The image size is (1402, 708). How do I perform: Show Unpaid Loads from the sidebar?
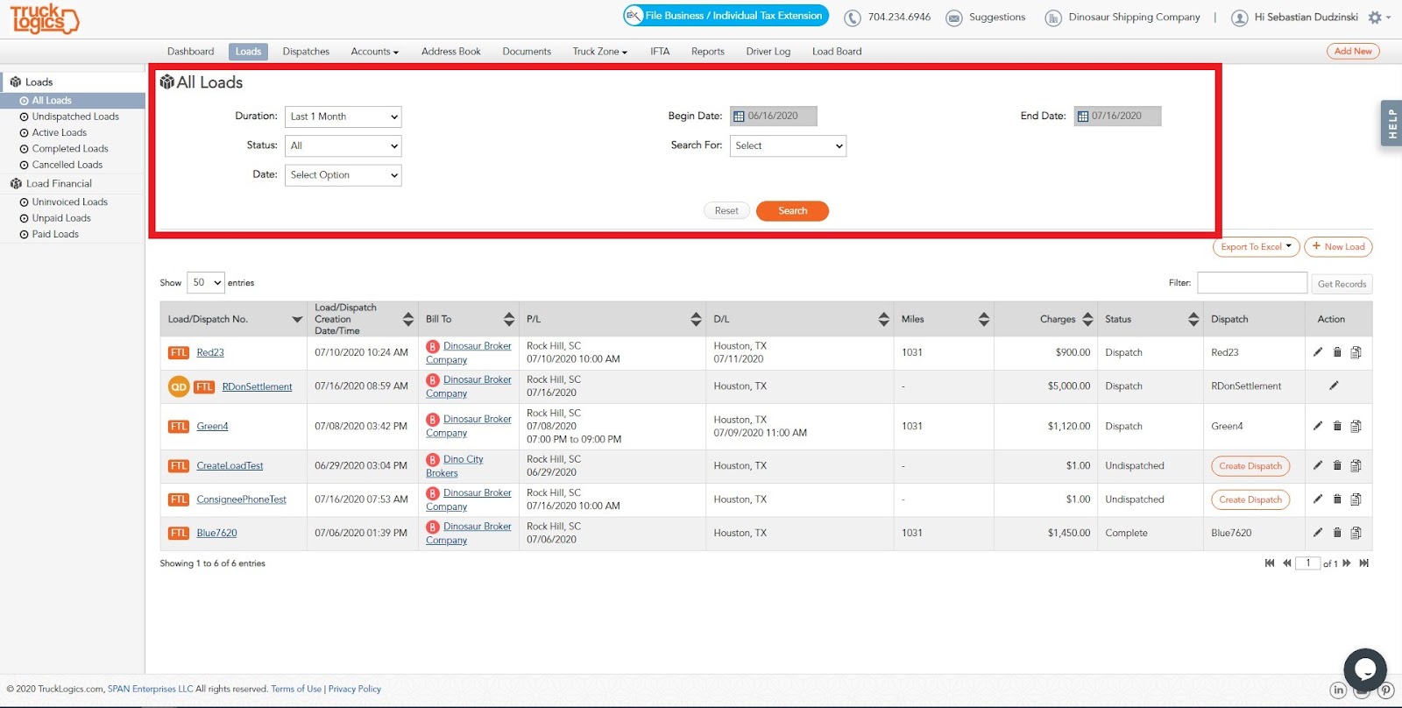[x=61, y=218]
